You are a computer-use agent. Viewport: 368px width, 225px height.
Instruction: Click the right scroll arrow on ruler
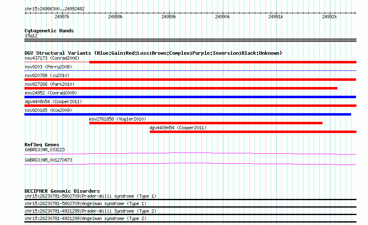(x=355, y=13)
